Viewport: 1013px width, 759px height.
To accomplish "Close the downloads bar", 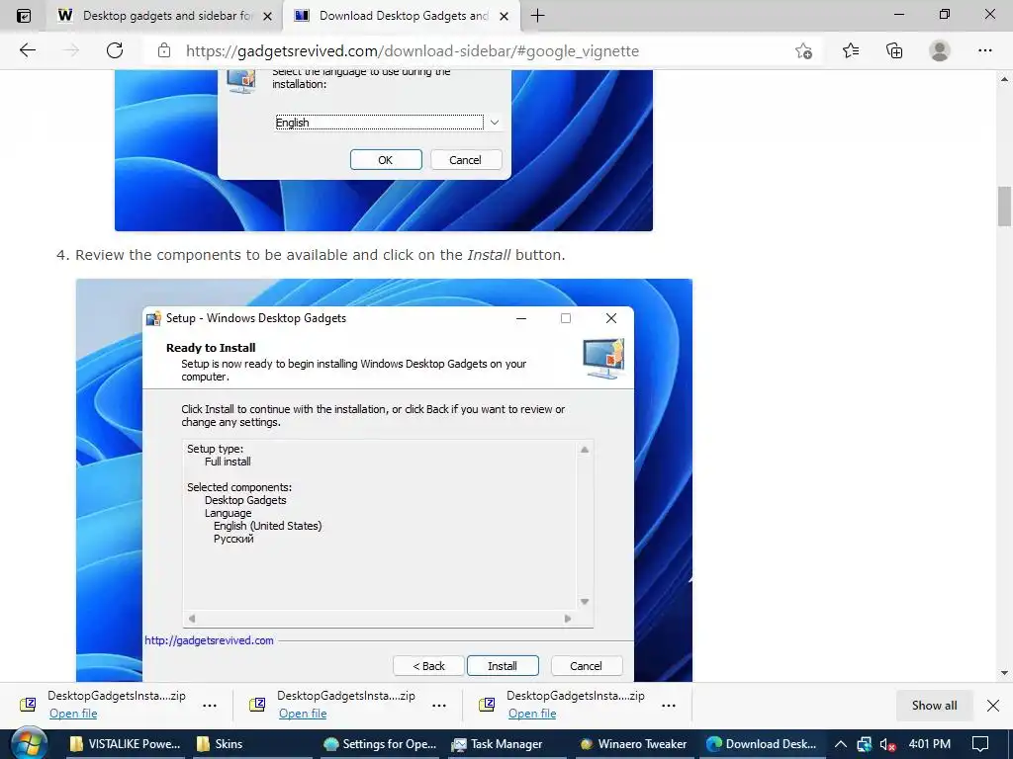I will point(993,706).
